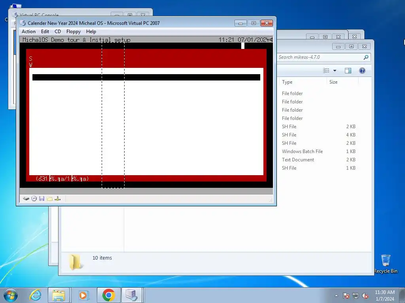Screen dimensions: 405x303
Task: Click the Virtual PC taskbar button
Action: tap(132, 295)
